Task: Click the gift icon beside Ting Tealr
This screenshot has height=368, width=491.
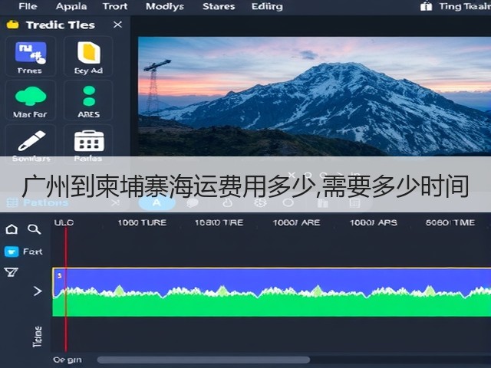Action: coord(427,6)
